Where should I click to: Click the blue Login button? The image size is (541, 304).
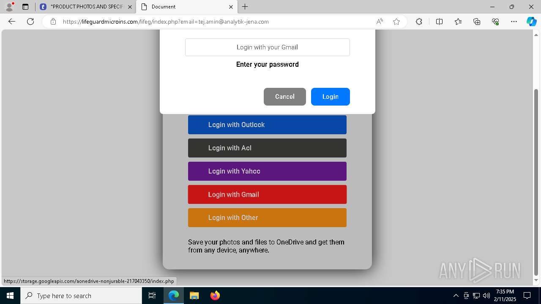coord(331,97)
